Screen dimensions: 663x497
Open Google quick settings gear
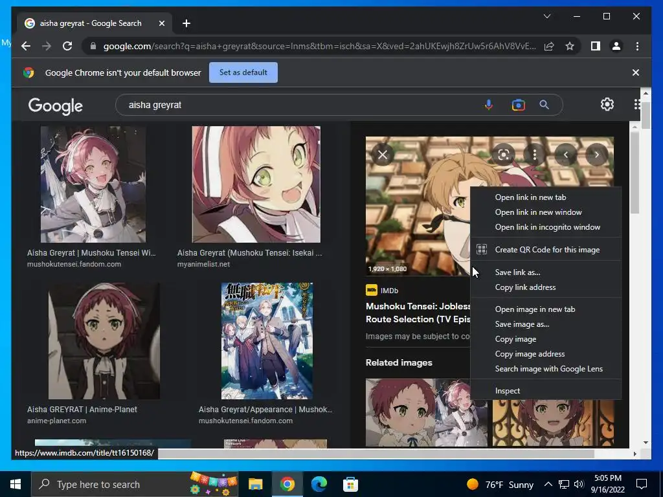coord(607,104)
